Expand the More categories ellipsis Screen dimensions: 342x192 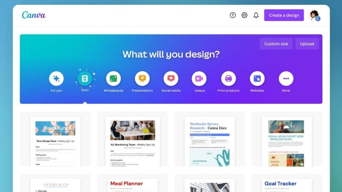click(x=286, y=79)
